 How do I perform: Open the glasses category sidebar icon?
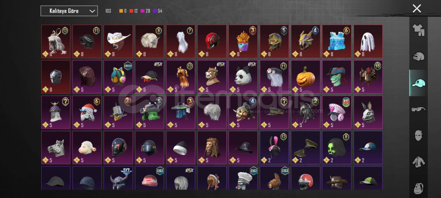tap(418, 109)
